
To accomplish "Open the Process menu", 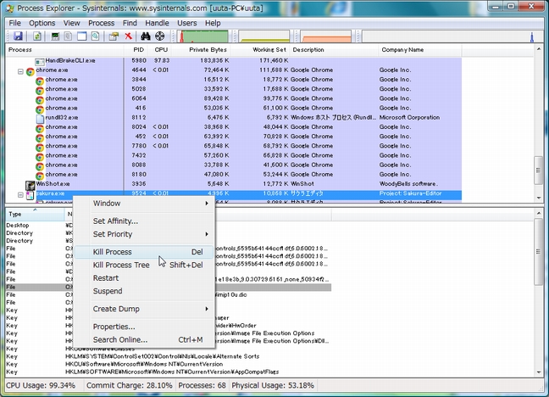I will pos(101,23).
